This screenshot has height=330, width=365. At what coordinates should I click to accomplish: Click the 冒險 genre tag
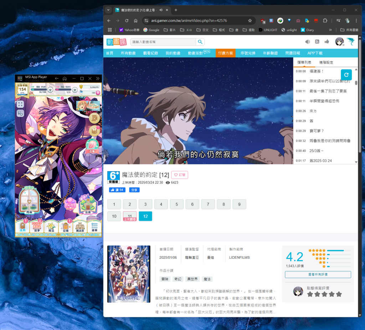pos(165,279)
